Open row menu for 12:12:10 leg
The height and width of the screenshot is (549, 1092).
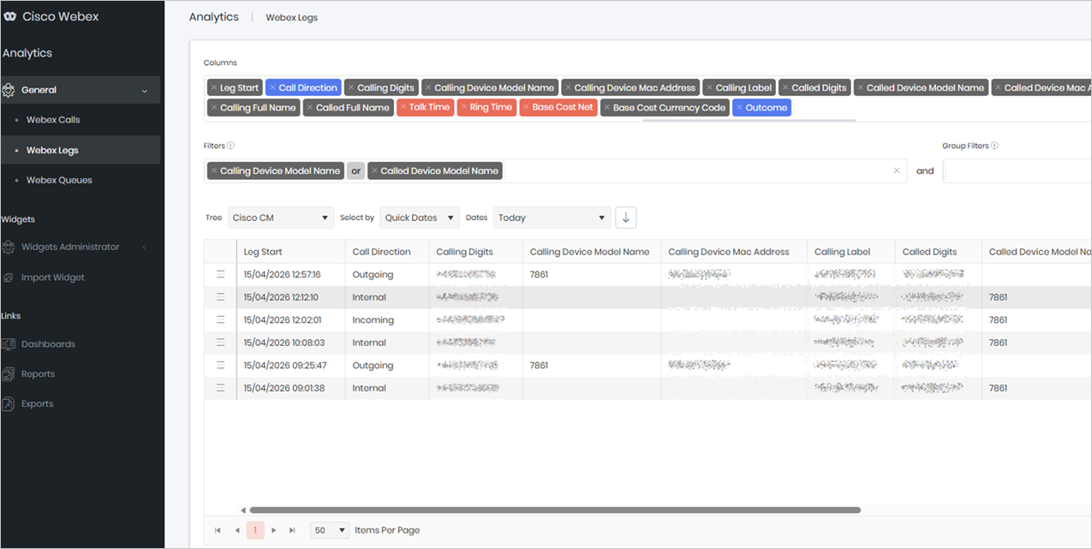220,297
